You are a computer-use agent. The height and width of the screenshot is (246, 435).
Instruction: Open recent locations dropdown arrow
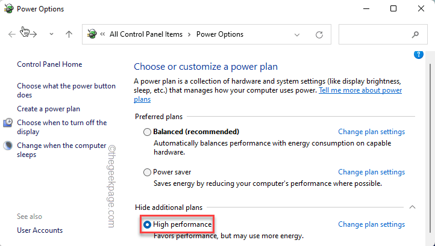[51, 34]
